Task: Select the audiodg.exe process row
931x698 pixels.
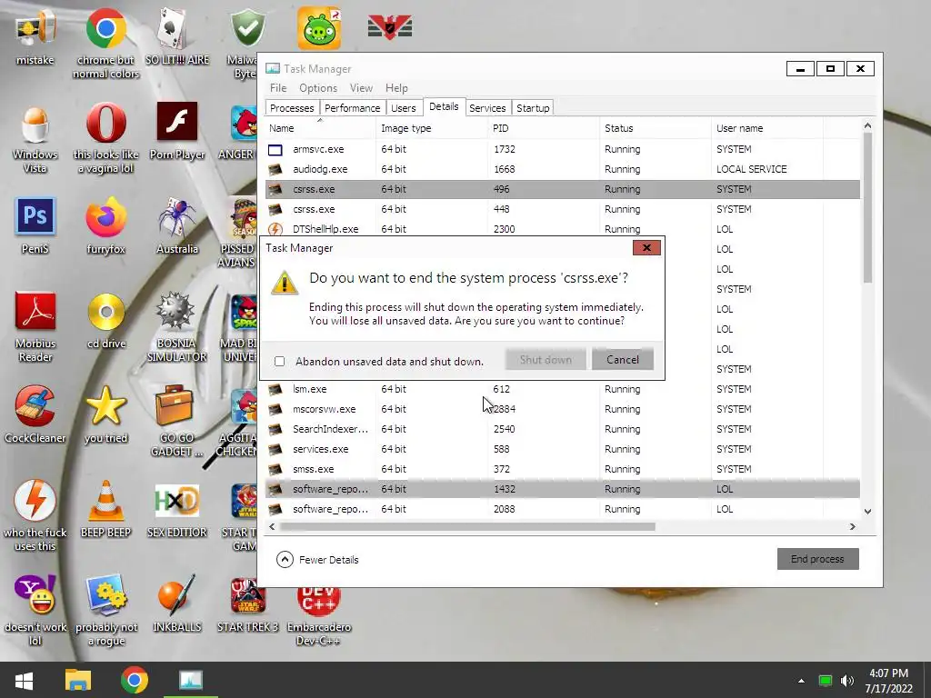Action: pyautogui.click(x=562, y=169)
